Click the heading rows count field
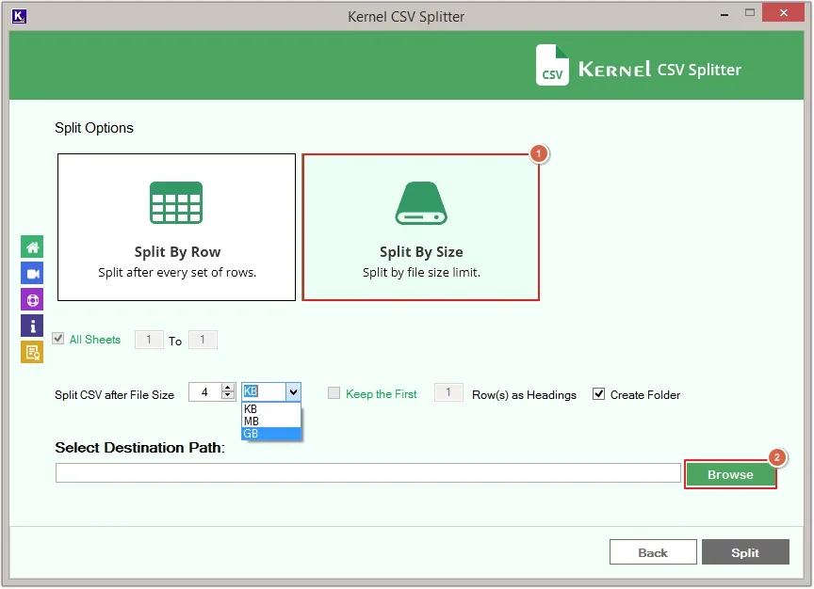The image size is (814, 589). click(x=448, y=392)
